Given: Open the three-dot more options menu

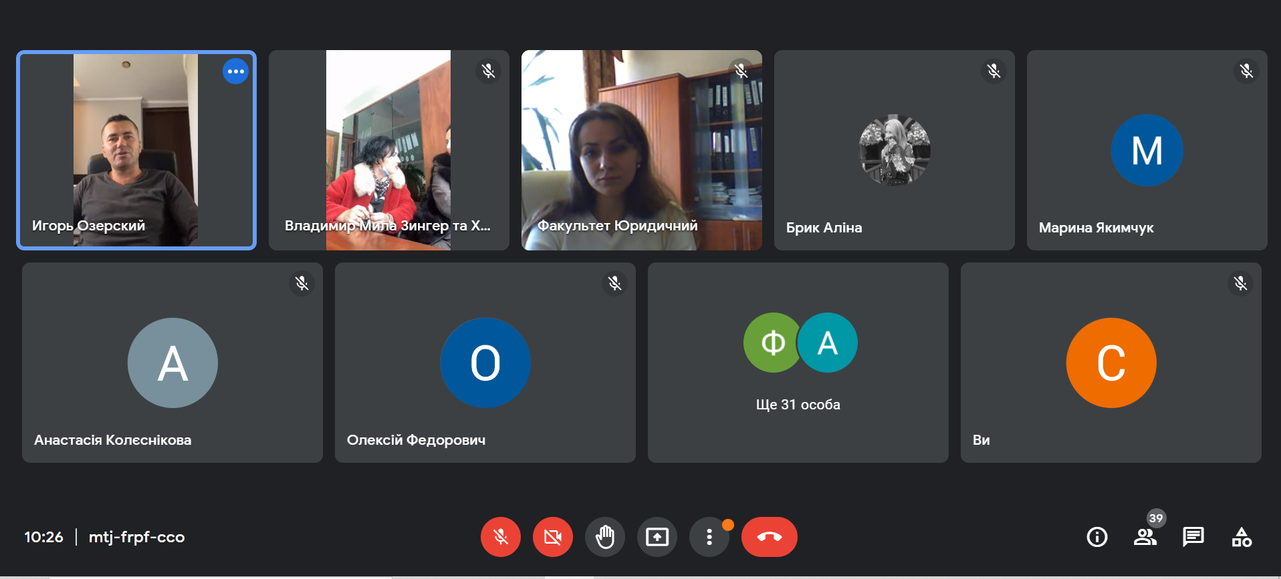Looking at the screenshot, I should [x=709, y=537].
